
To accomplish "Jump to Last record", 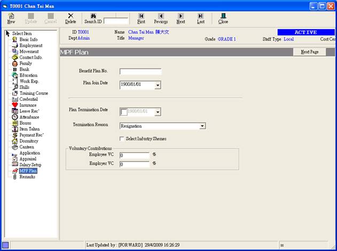I will (200, 16).
